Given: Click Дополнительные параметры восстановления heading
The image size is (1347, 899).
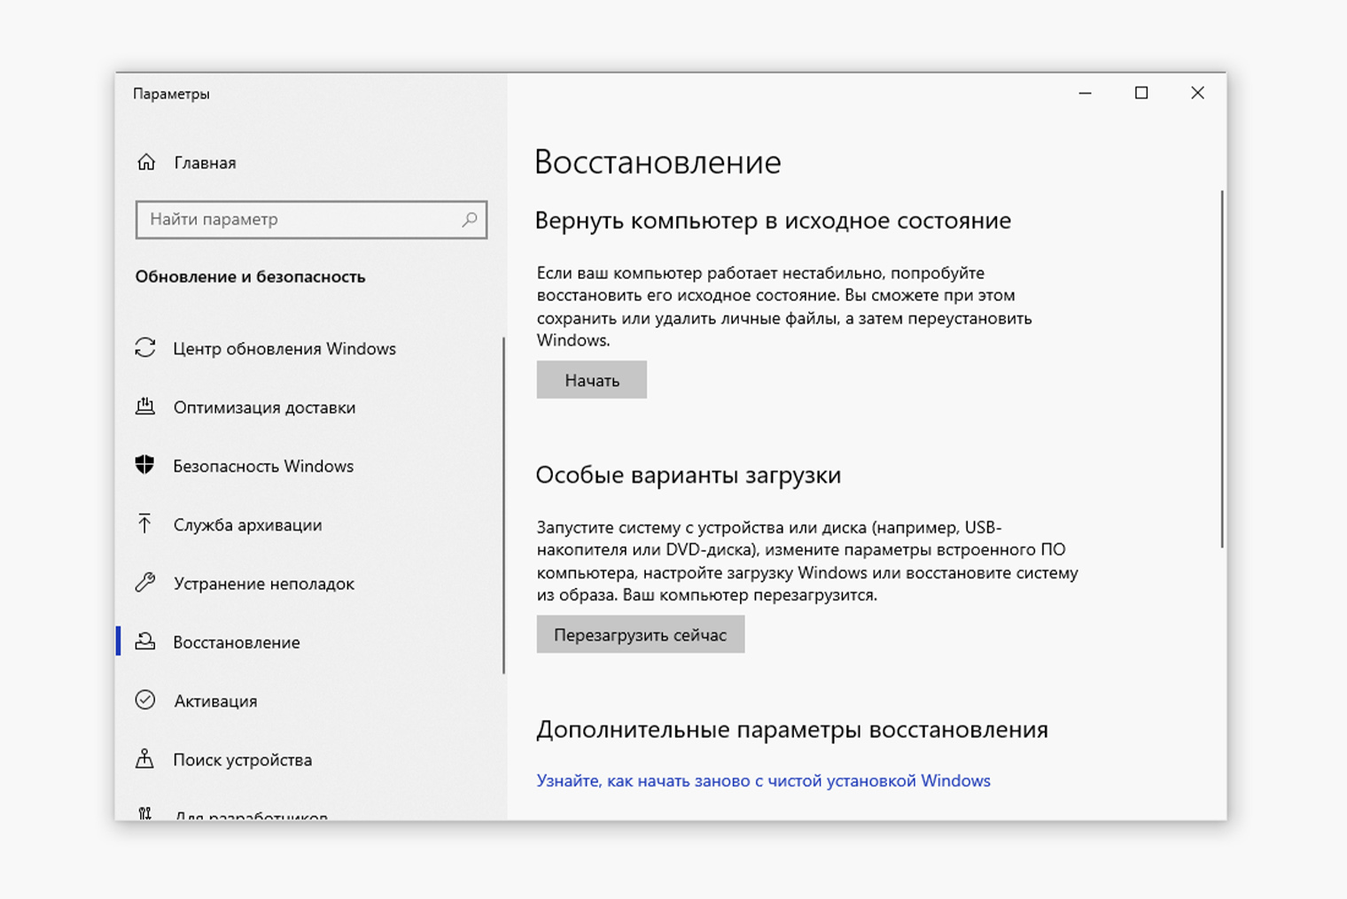Looking at the screenshot, I should [792, 730].
